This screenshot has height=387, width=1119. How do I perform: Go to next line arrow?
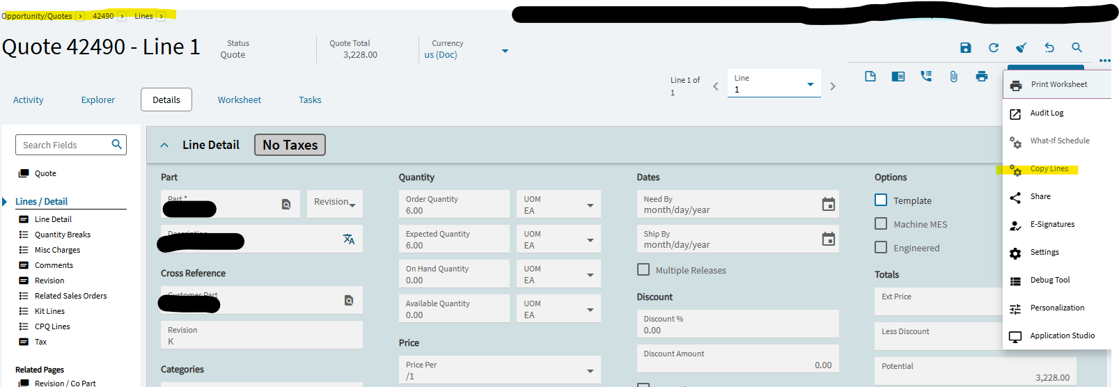point(833,86)
